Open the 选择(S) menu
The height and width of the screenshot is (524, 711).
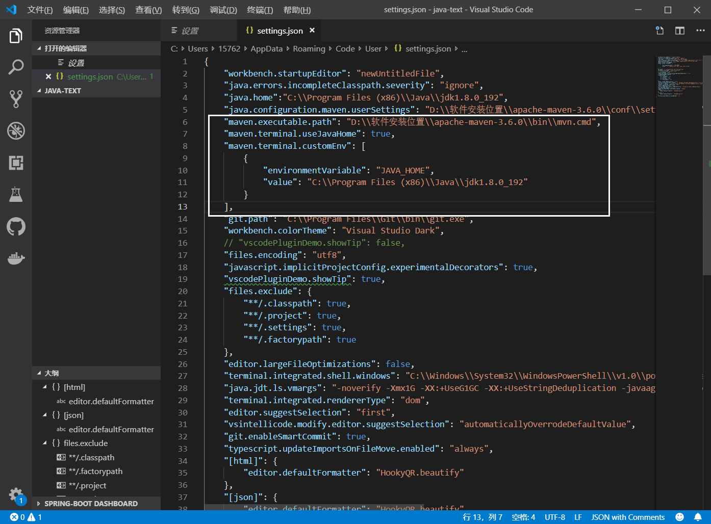click(x=112, y=10)
